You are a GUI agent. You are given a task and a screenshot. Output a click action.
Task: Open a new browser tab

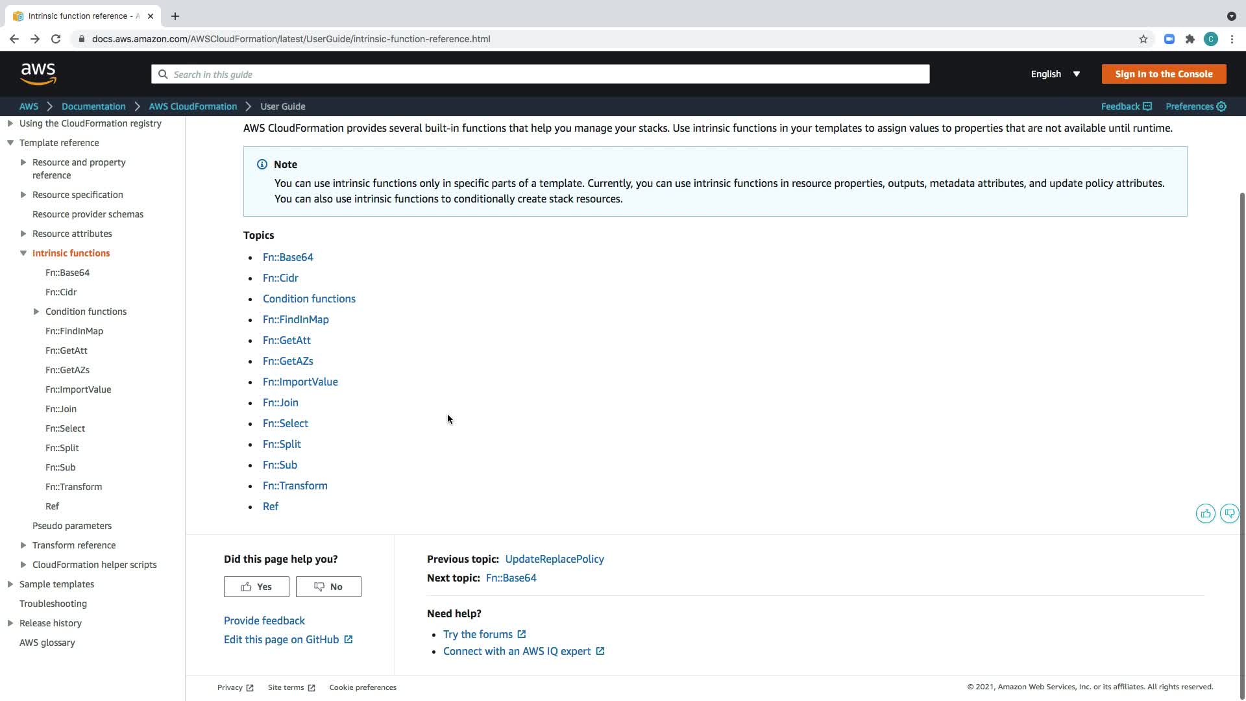pos(175,16)
